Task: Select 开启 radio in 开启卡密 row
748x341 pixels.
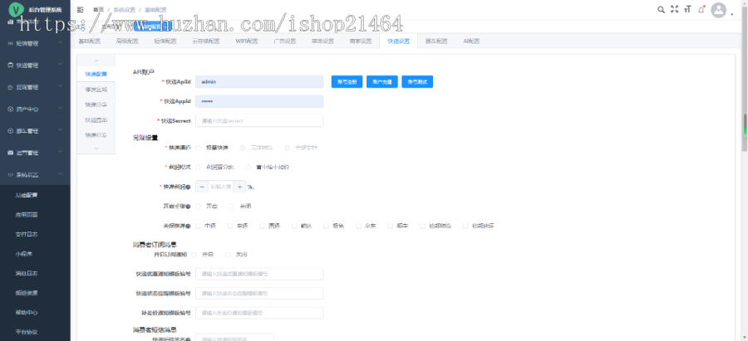Action: point(199,207)
